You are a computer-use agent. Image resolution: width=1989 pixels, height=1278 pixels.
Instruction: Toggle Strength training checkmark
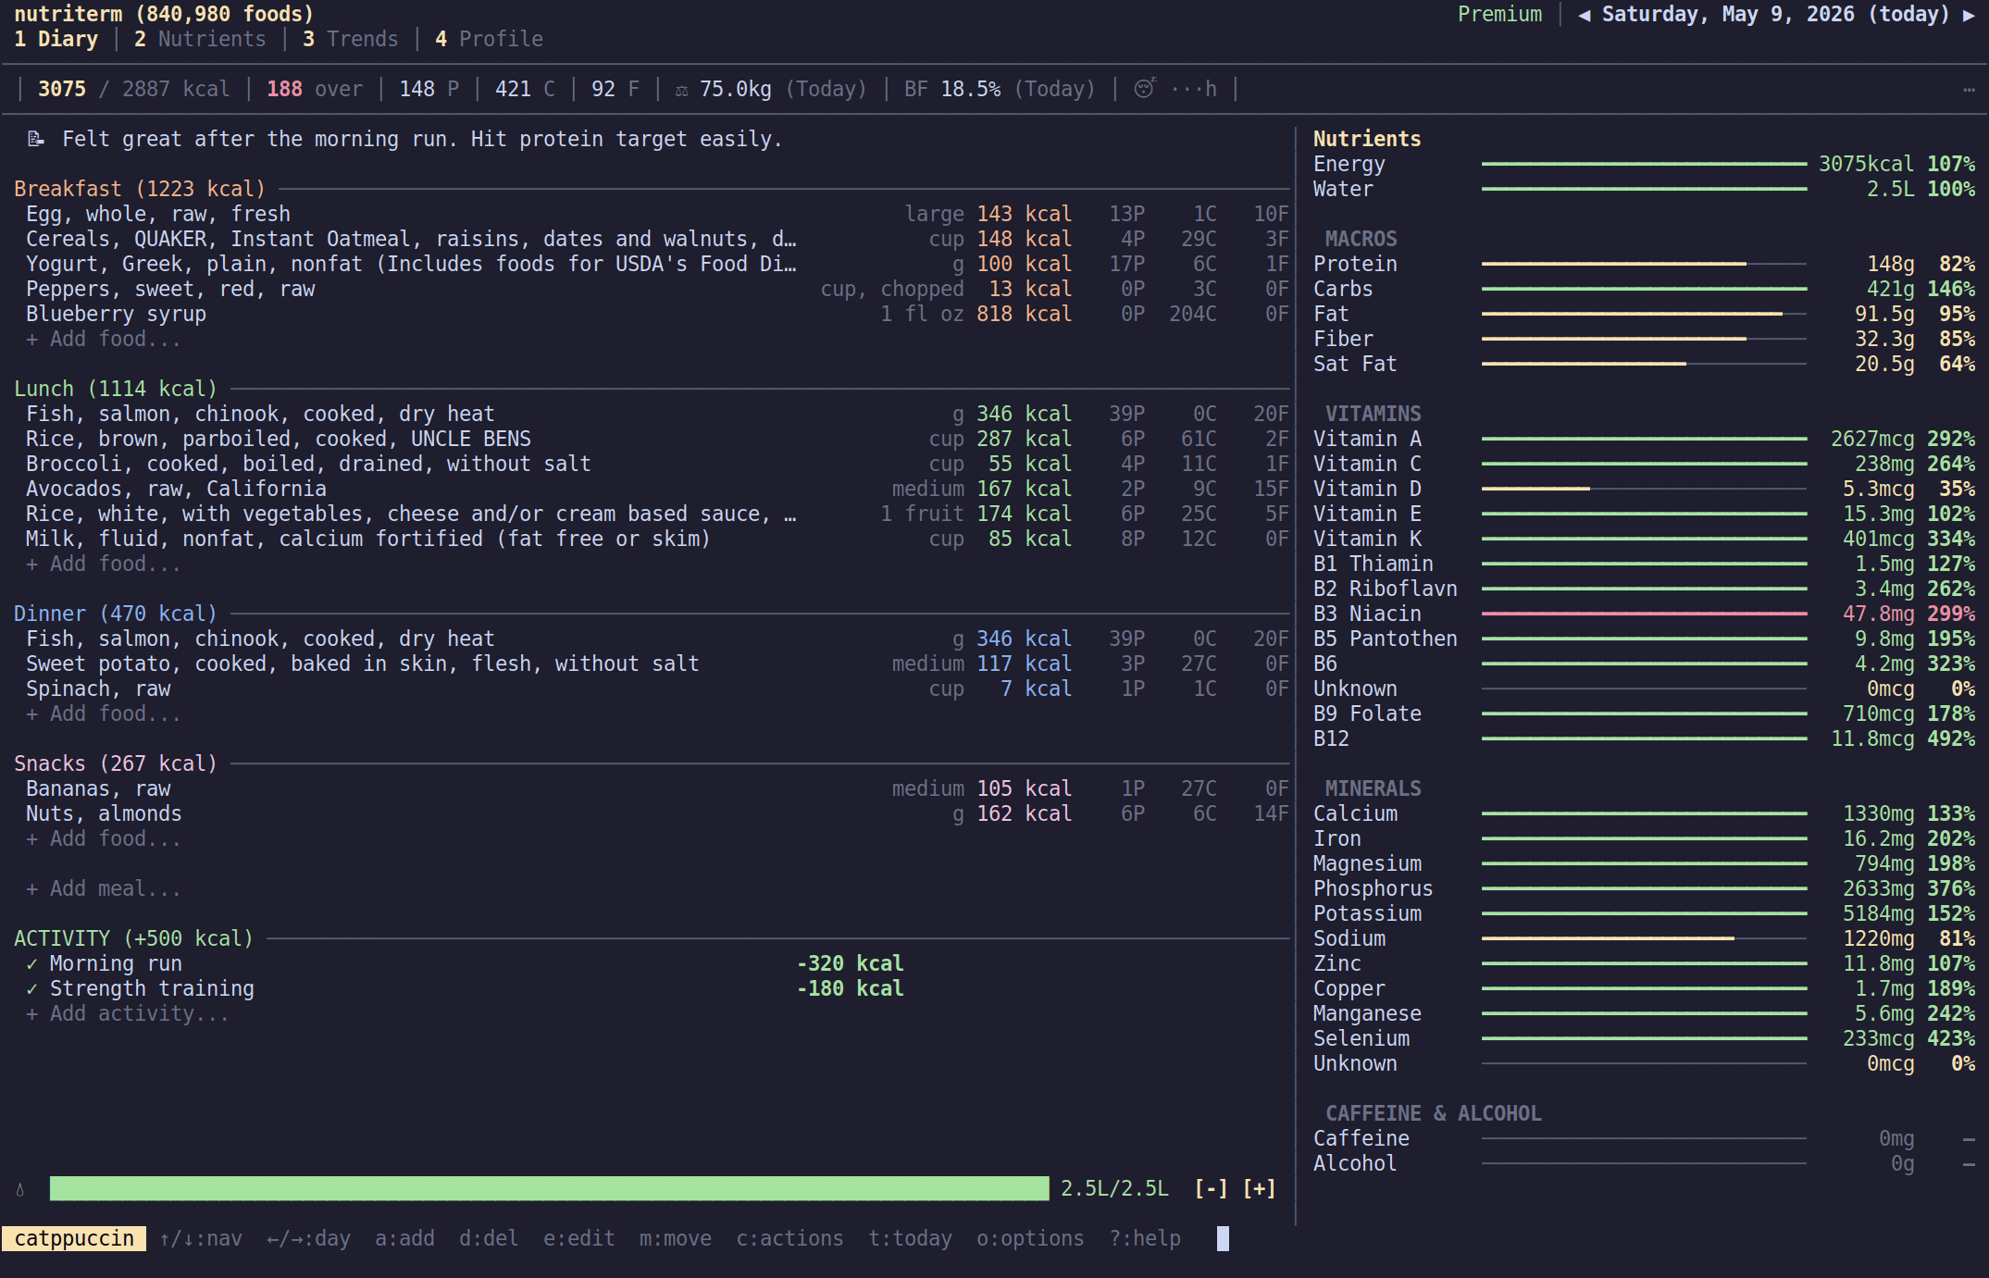(32, 989)
